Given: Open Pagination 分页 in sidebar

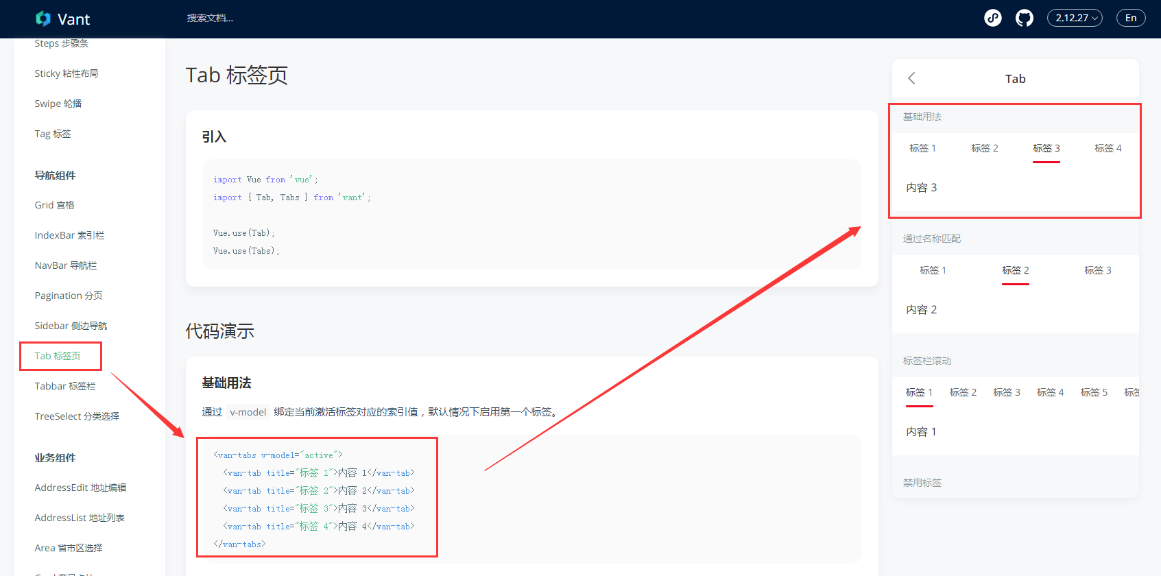Looking at the screenshot, I should [x=69, y=296].
